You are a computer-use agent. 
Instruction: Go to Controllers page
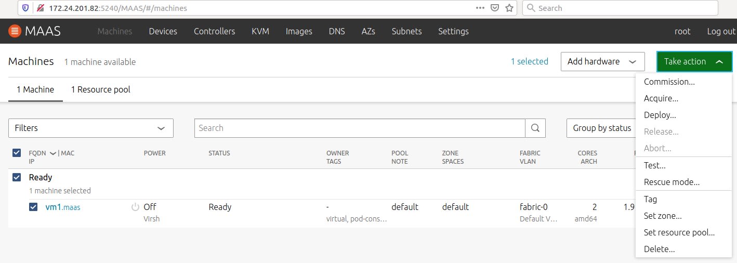[214, 31]
